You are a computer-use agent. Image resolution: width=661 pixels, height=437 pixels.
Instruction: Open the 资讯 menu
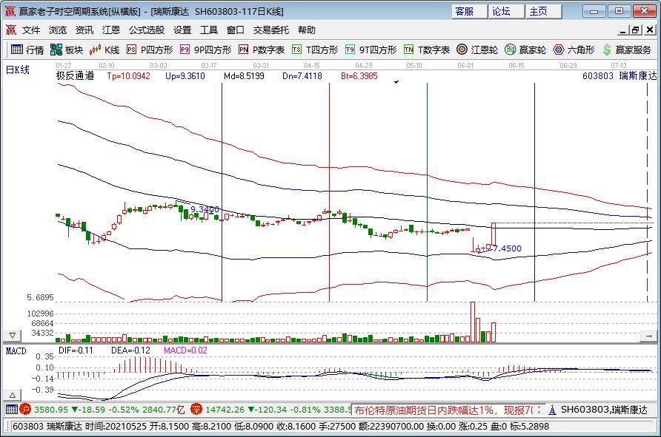[84, 30]
